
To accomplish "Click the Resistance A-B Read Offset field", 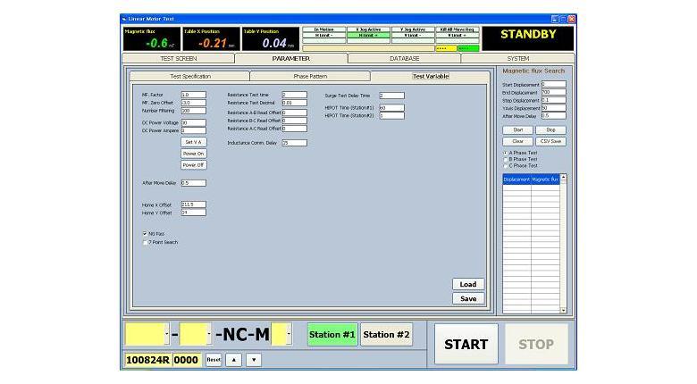I will [x=294, y=113].
